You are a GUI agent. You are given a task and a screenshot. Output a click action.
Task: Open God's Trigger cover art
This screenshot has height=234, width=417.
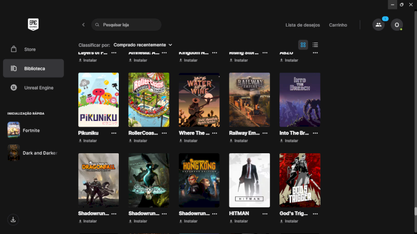click(300, 180)
